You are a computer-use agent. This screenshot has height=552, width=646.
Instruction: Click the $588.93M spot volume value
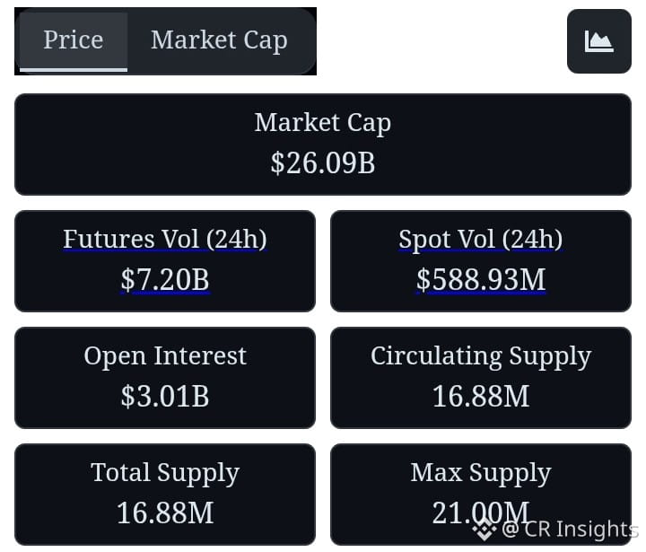[x=481, y=280]
